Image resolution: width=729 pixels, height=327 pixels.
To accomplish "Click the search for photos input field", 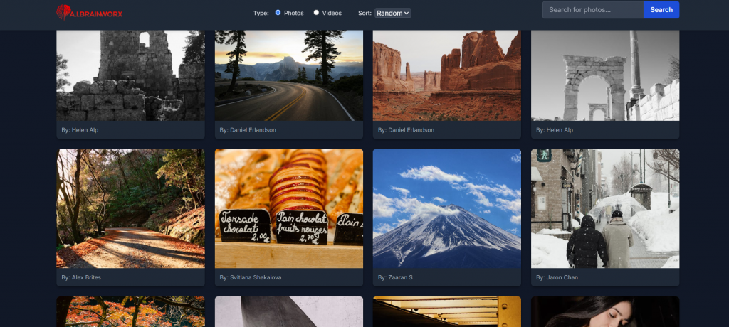I will click(x=592, y=10).
